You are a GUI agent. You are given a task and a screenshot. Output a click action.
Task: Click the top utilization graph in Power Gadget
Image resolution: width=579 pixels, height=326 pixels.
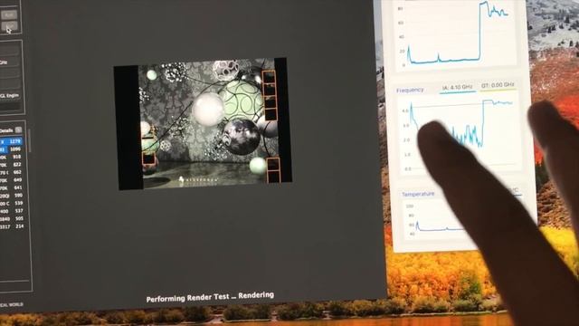456,34
